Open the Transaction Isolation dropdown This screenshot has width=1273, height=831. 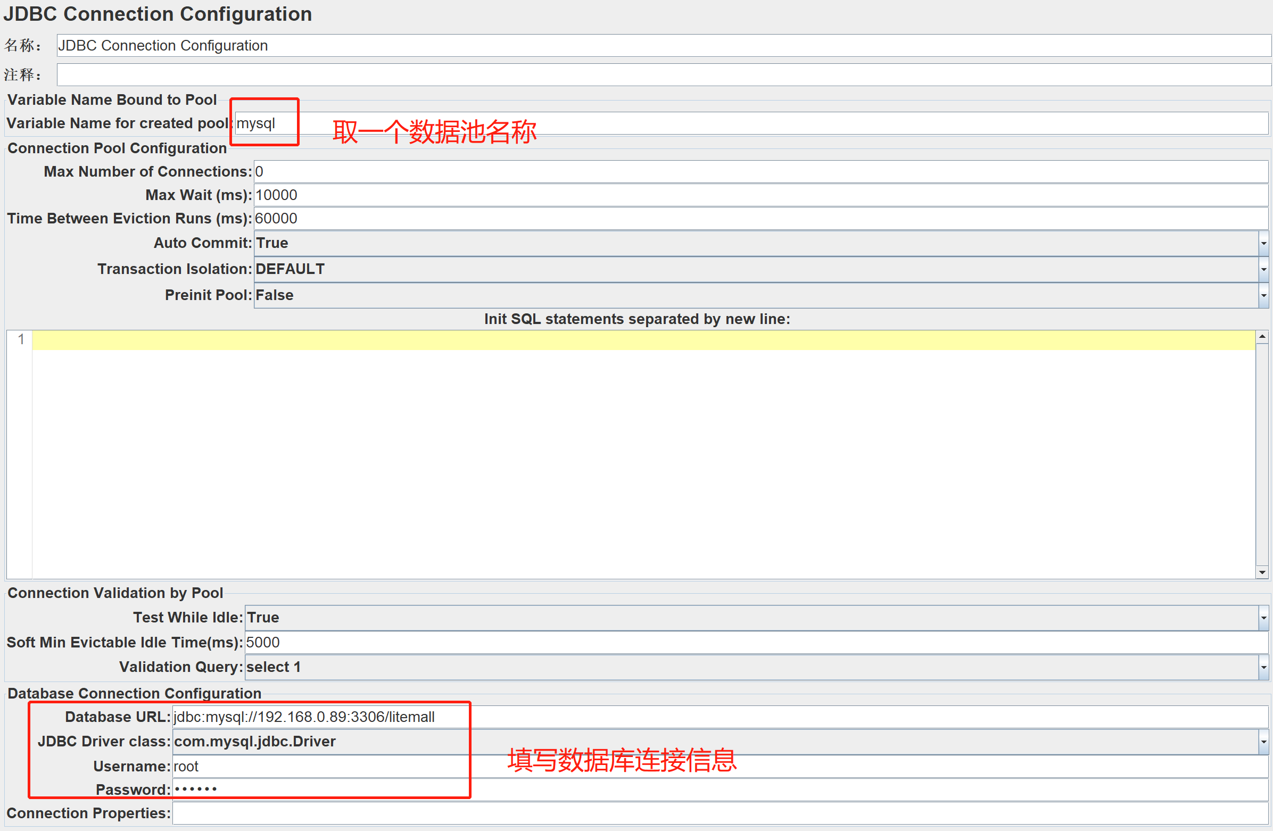(x=1263, y=269)
